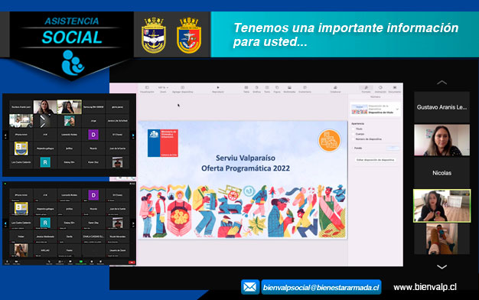Toggle the Título appearance checkbox

(354, 129)
